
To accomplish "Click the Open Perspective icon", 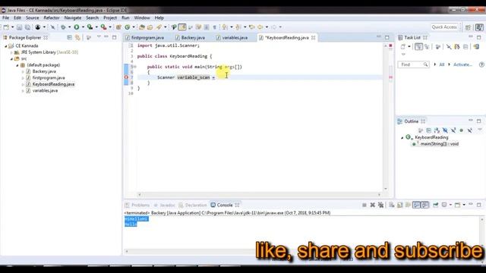I will coord(468,27).
